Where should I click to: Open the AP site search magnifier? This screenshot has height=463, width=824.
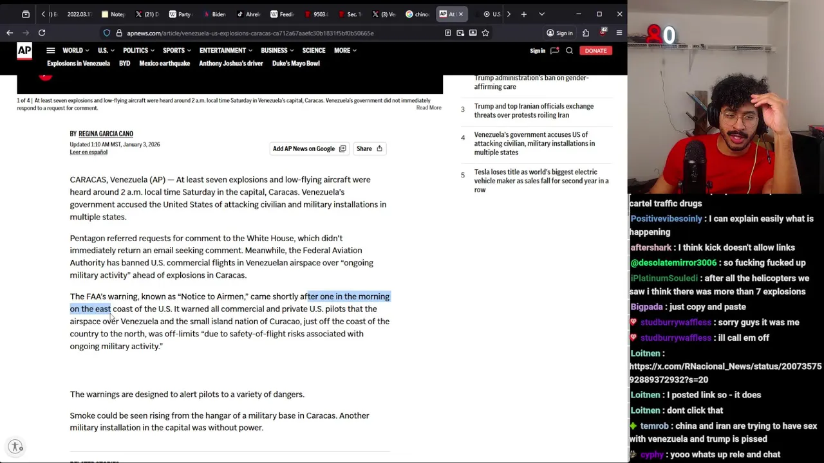coord(569,51)
